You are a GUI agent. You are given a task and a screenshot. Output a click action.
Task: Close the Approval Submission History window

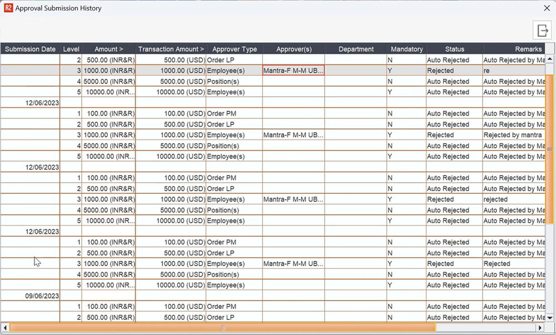(x=547, y=8)
